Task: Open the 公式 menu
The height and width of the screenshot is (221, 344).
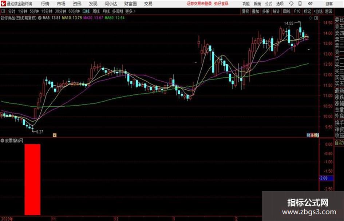Action: click(269, 4)
